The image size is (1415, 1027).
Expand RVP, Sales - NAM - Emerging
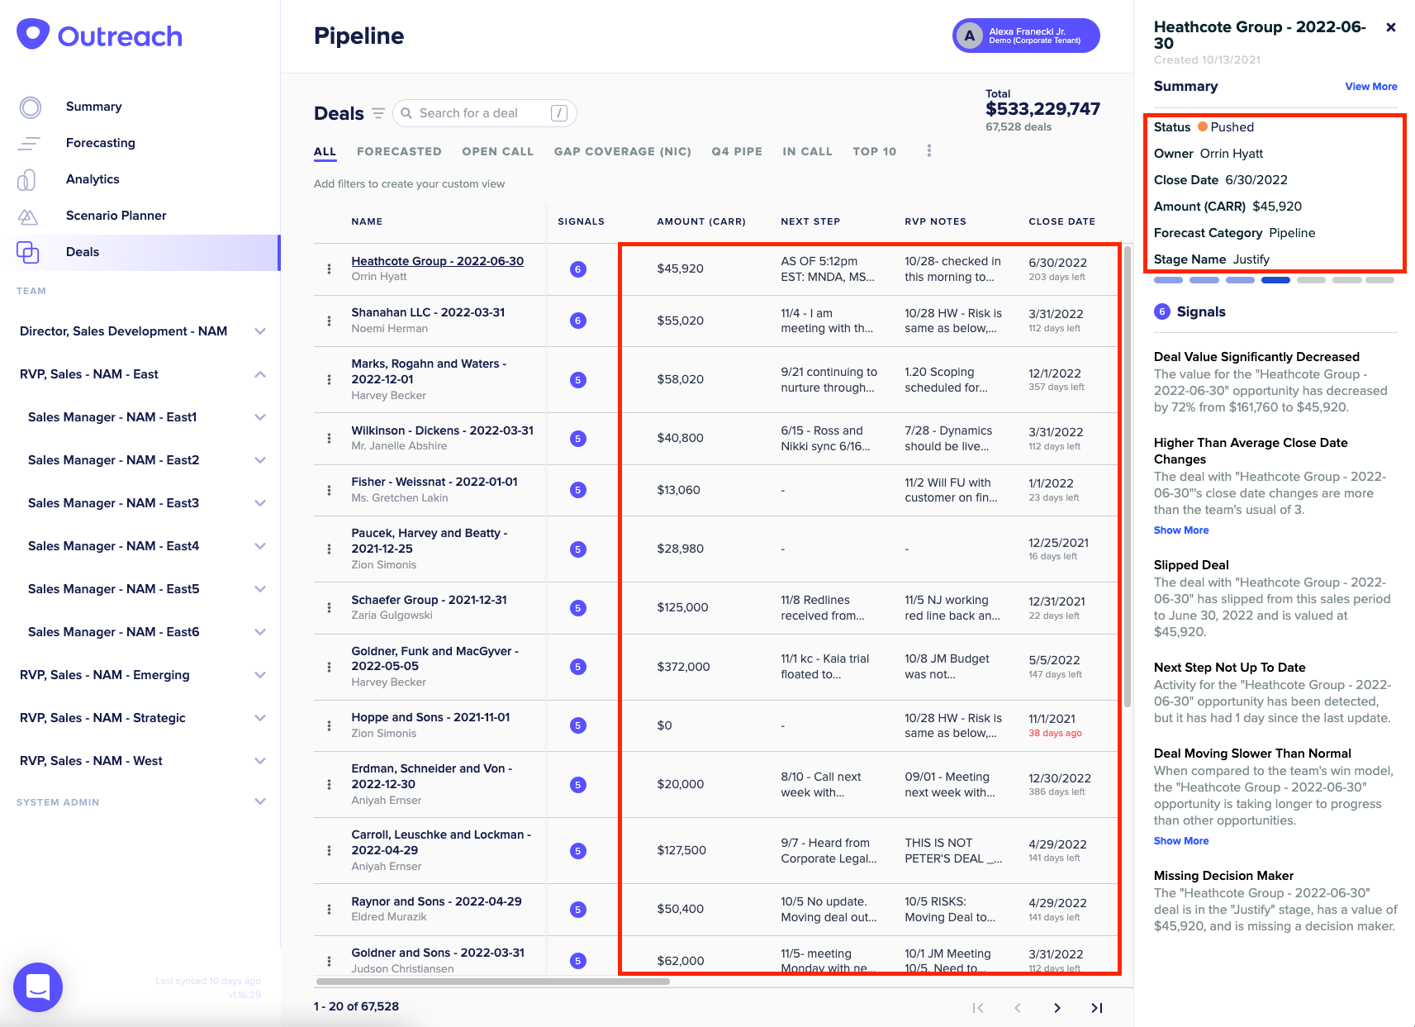point(260,675)
